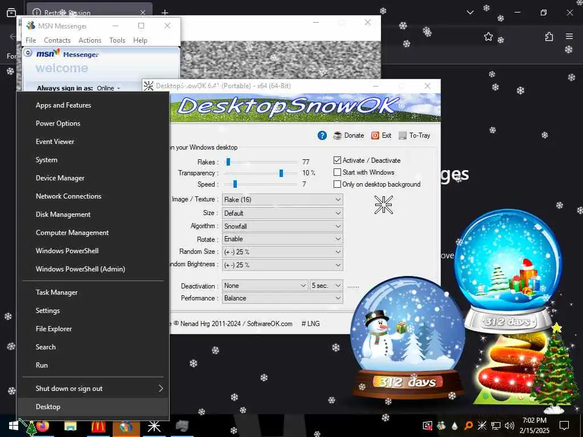Viewport: 583px width, 437px height.
Task: Select Task Manager from context menu
Action: (x=93, y=292)
